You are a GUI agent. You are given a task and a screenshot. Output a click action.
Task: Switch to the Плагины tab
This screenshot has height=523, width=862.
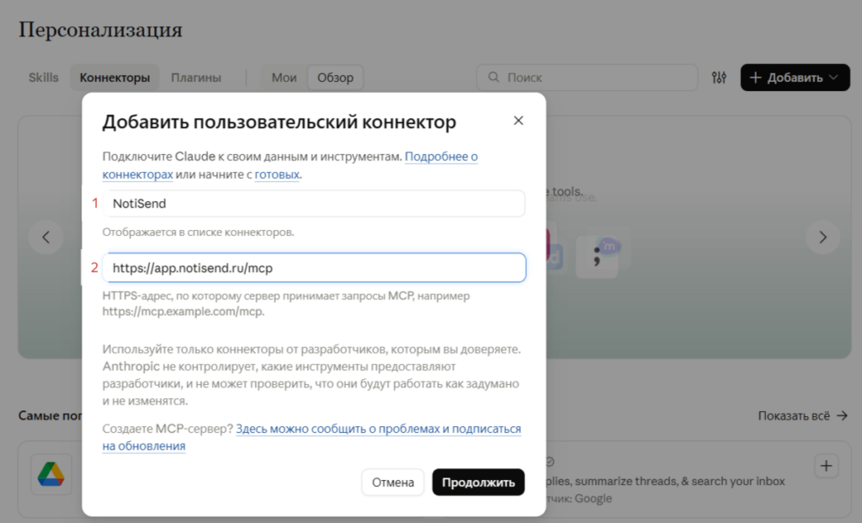195,77
